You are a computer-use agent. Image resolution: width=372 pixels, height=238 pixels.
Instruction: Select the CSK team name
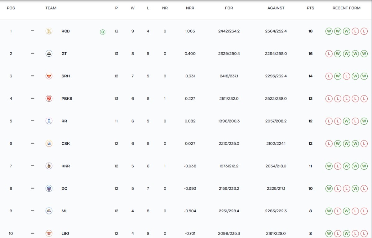[x=65, y=144]
